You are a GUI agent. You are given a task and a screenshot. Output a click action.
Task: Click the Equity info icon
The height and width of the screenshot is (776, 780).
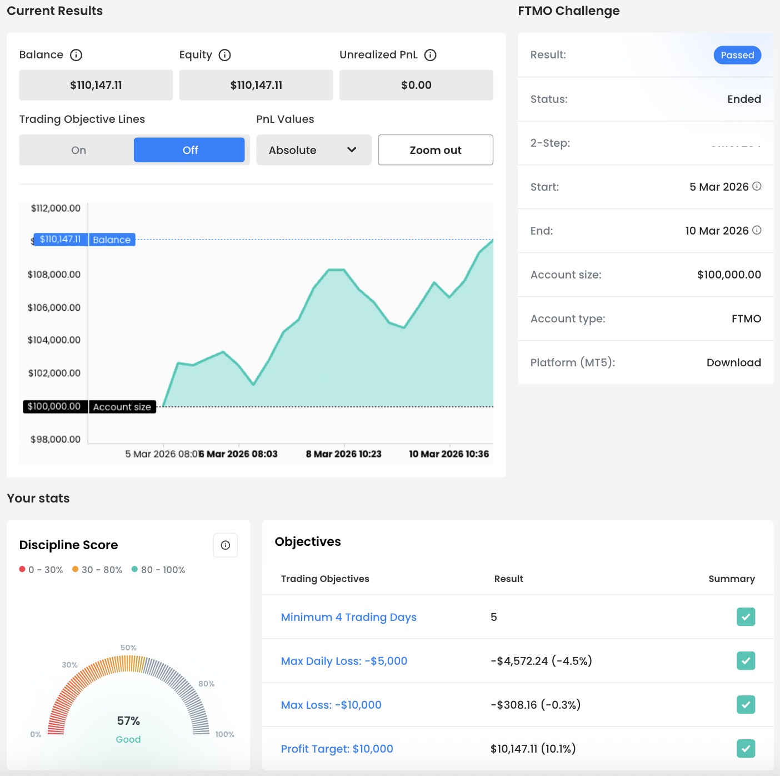tap(224, 55)
